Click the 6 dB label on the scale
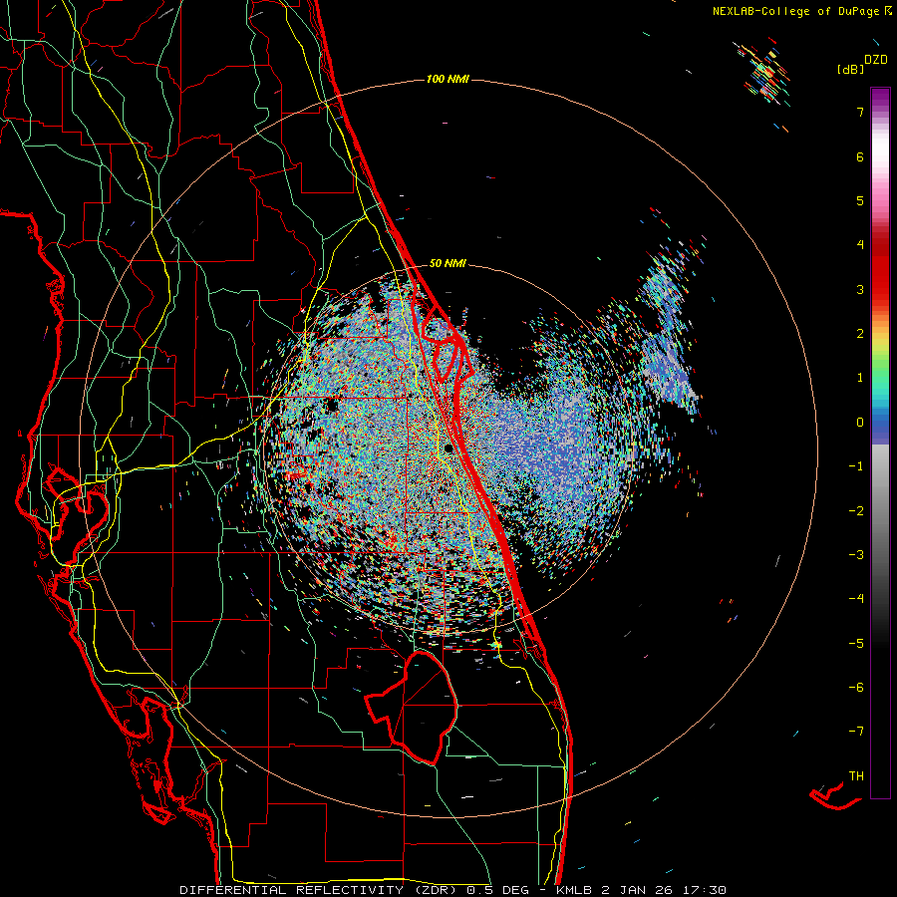The height and width of the screenshot is (897, 897). tap(860, 156)
